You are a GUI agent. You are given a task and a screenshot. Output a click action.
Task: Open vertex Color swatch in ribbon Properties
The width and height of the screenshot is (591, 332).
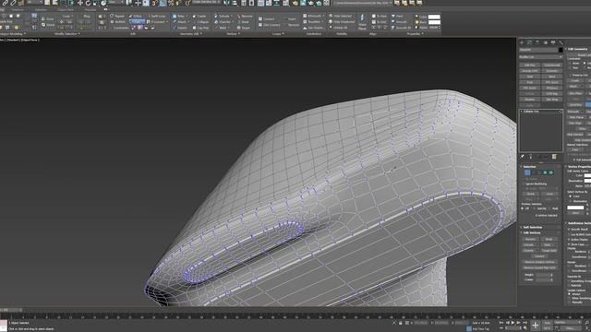click(x=434, y=17)
